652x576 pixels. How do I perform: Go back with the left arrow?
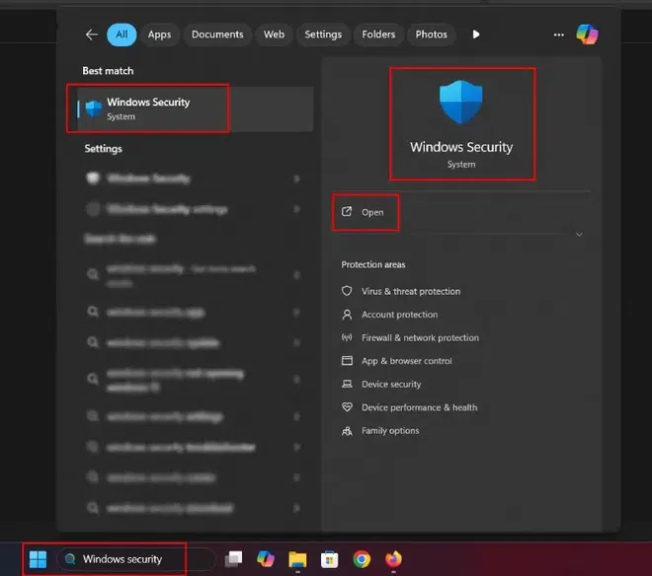(x=92, y=35)
